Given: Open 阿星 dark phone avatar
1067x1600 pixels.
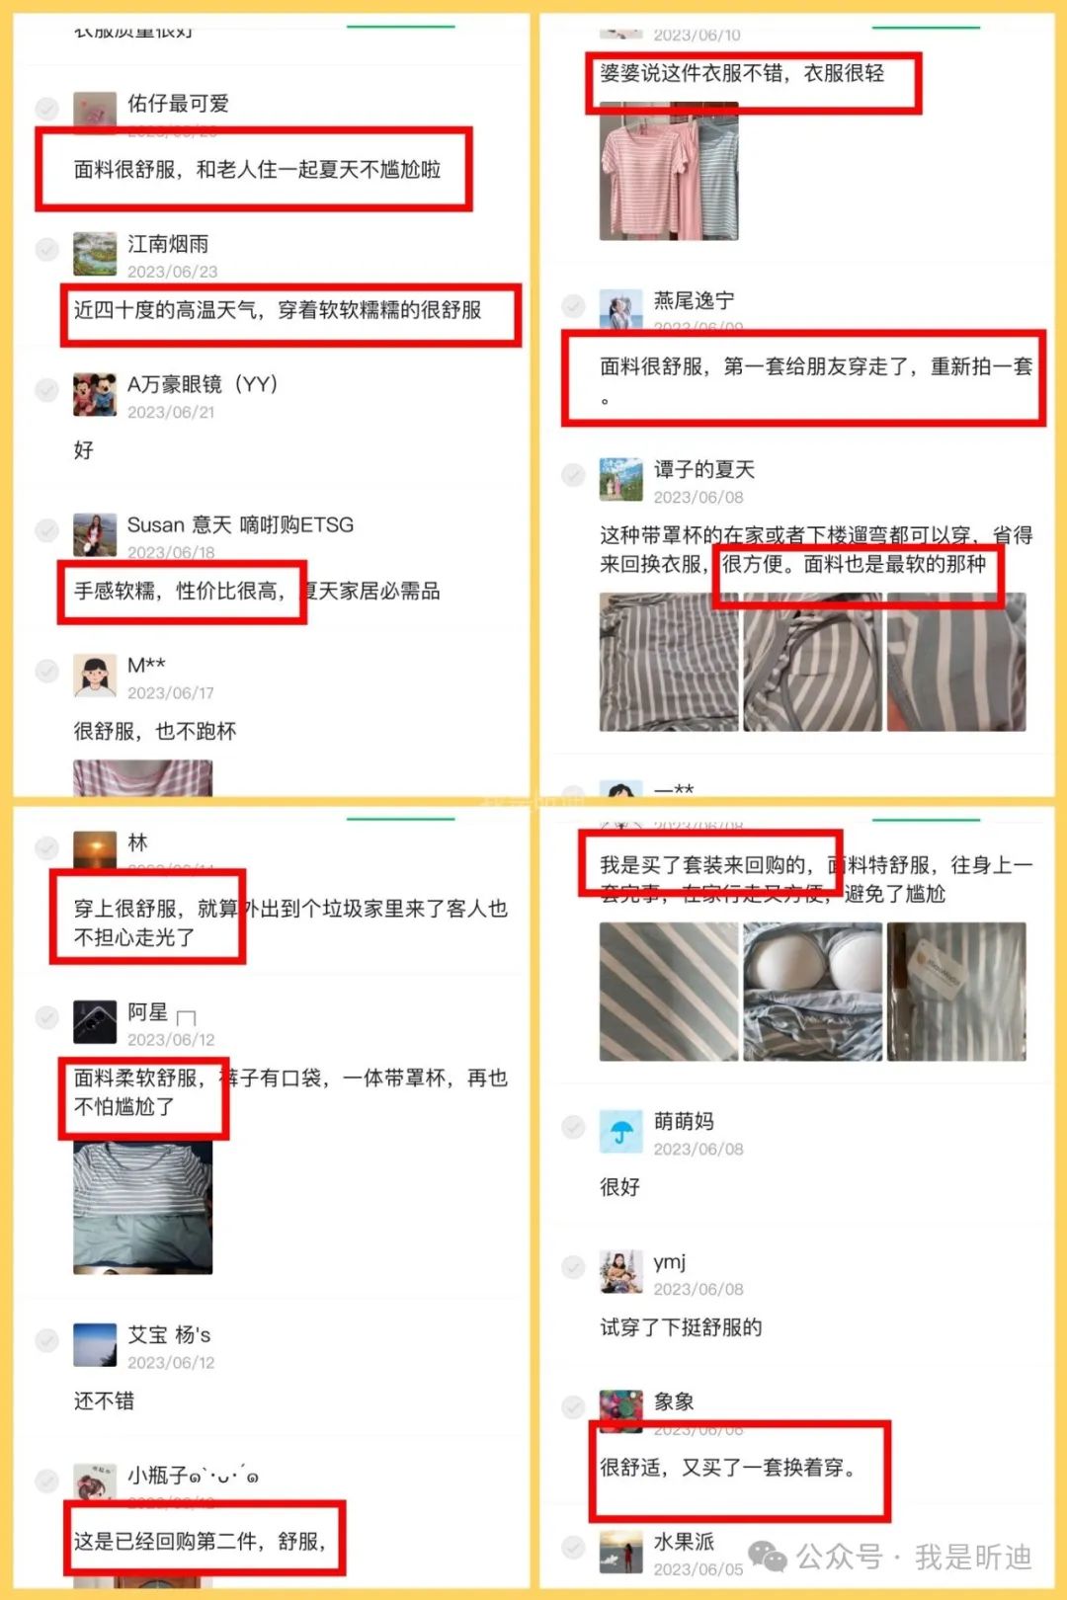Looking at the screenshot, I should click(95, 1022).
